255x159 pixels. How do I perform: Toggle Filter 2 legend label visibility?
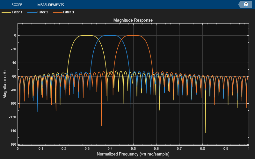tap(43, 12)
